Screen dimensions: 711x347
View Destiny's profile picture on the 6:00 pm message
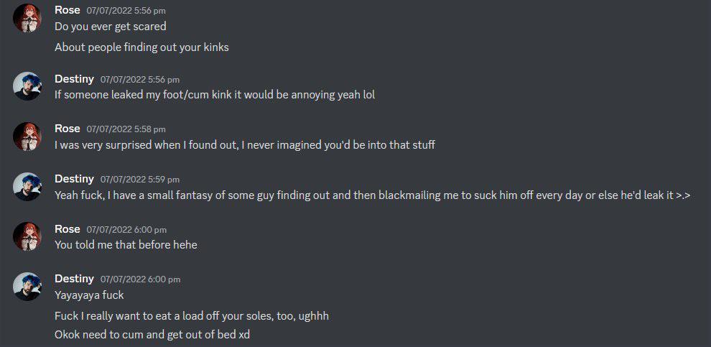coord(27,286)
